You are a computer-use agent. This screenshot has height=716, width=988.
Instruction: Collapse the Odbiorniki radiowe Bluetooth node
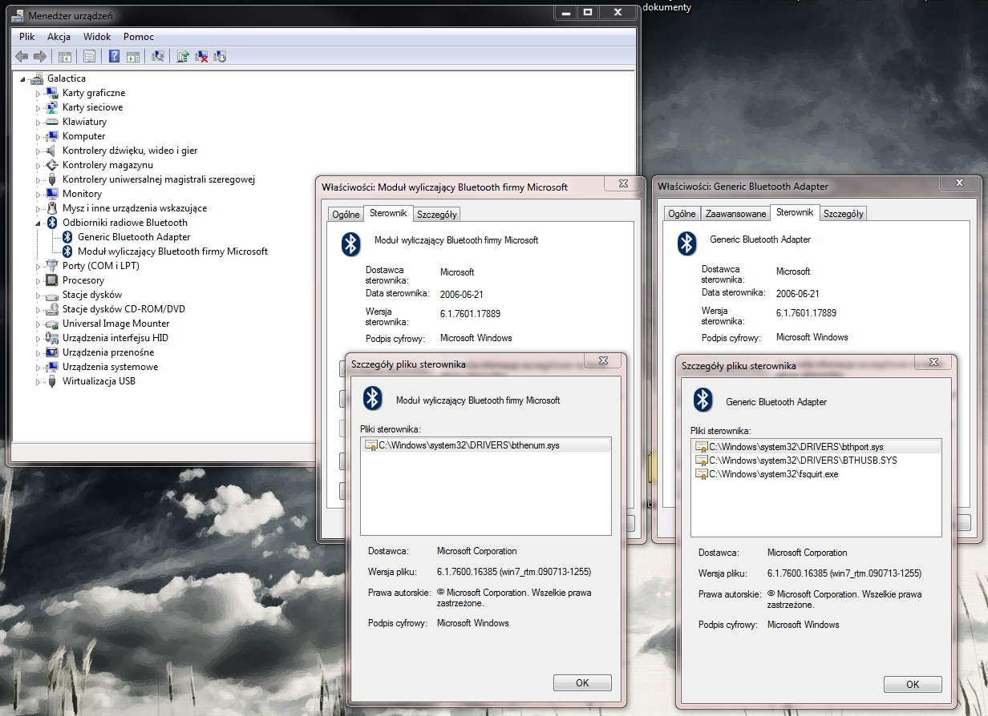point(37,223)
